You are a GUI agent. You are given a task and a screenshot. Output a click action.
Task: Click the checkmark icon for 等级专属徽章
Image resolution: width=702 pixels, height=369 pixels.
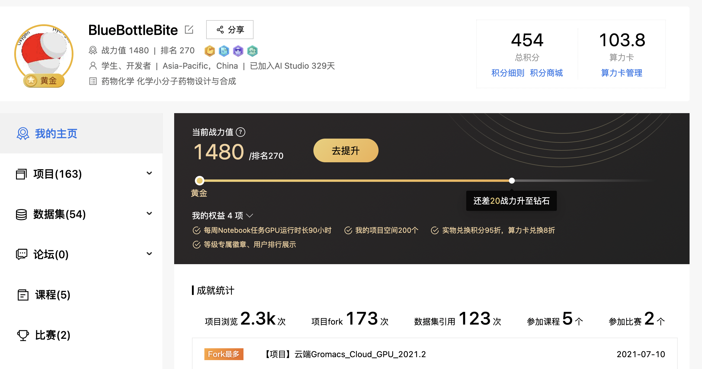pyautogui.click(x=196, y=245)
